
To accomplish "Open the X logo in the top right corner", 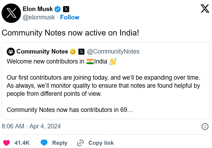I will pos(205,9).
